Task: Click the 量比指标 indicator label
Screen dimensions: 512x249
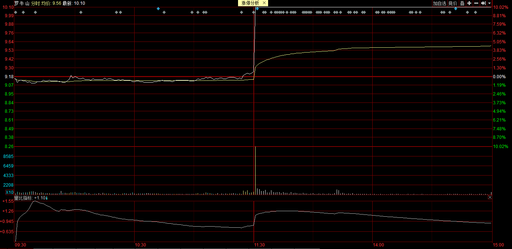Action: click(x=23, y=198)
